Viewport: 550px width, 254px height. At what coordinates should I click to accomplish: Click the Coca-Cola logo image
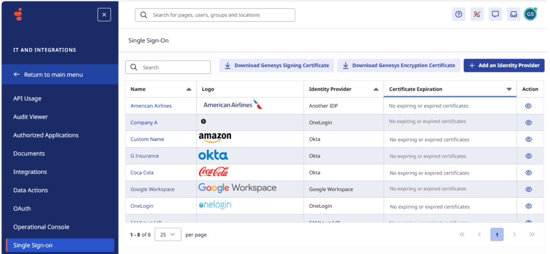tap(214, 171)
